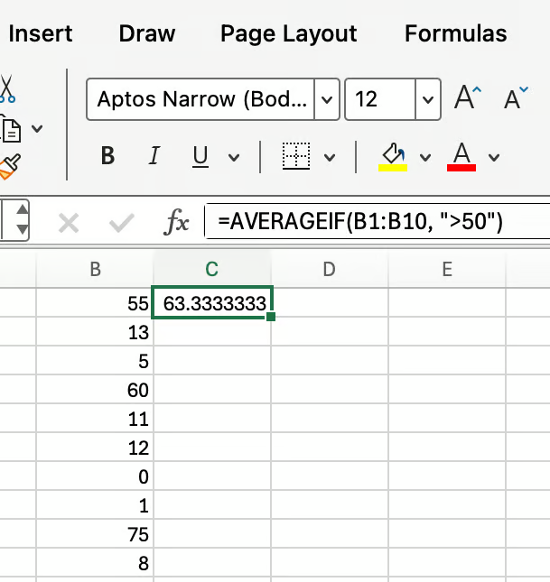The image size is (550, 582).
Task: Expand the fill color dropdown arrow
Action: pyautogui.click(x=425, y=157)
